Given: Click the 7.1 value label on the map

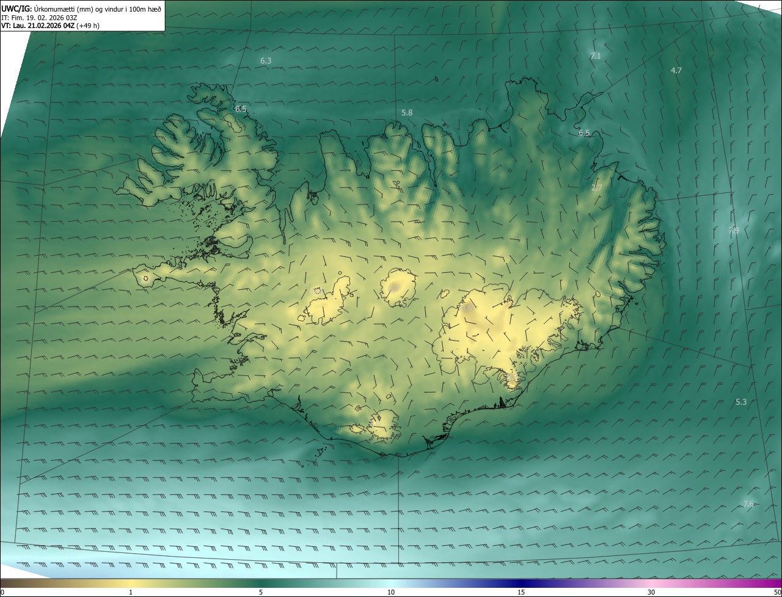Looking at the screenshot, I should point(595,56).
